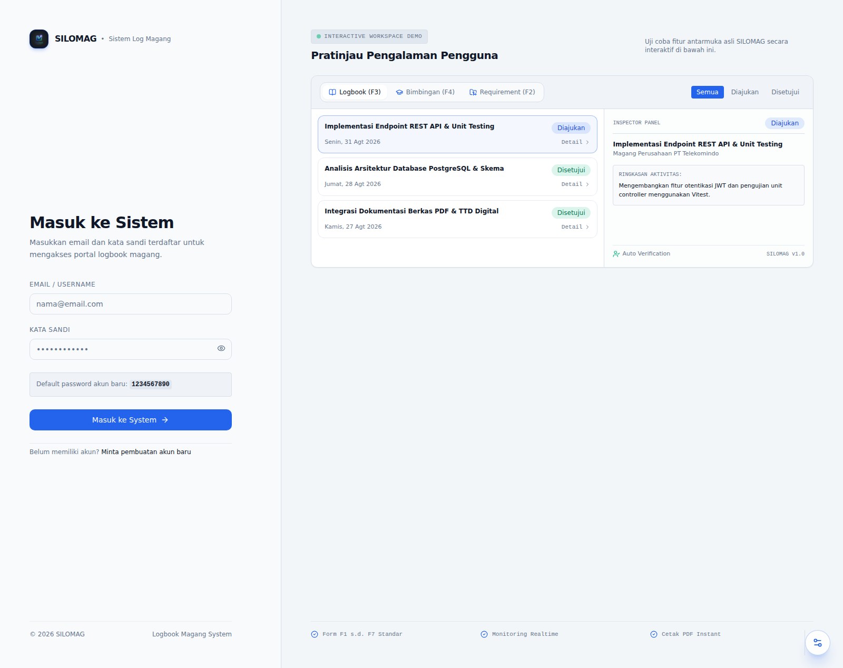This screenshot has width=843, height=668.
Task: Click the Diajukan badge on REST API entry
Action: (x=571, y=128)
